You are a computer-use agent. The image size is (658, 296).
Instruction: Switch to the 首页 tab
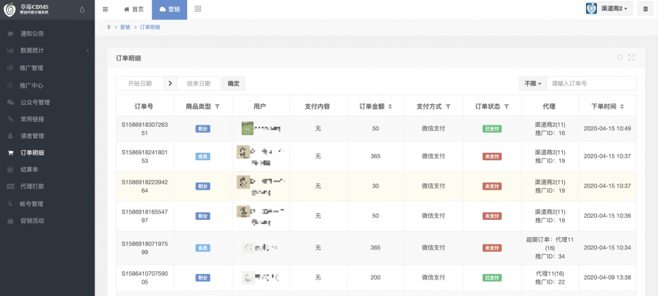pyautogui.click(x=134, y=9)
